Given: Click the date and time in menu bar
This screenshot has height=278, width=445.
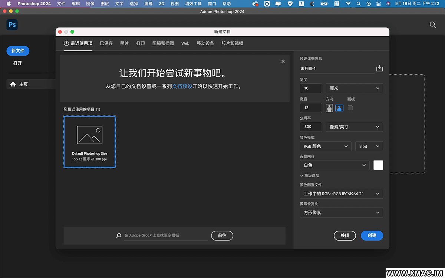Looking at the screenshot, I should [418, 4].
